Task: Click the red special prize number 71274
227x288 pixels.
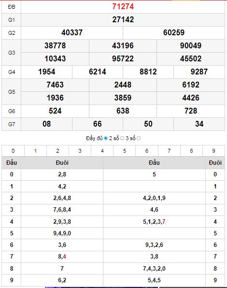Action: (123, 7)
